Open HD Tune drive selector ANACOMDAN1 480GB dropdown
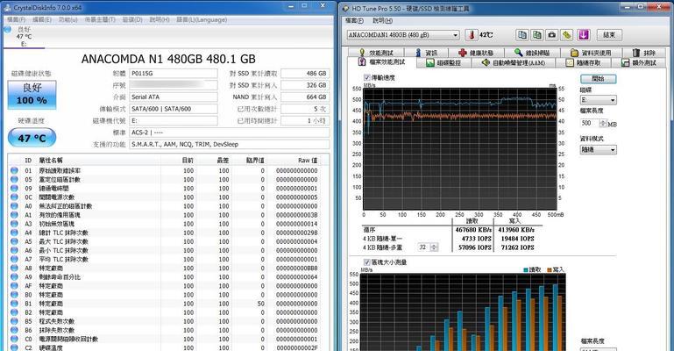674x351 pixels. pyautogui.click(x=403, y=35)
